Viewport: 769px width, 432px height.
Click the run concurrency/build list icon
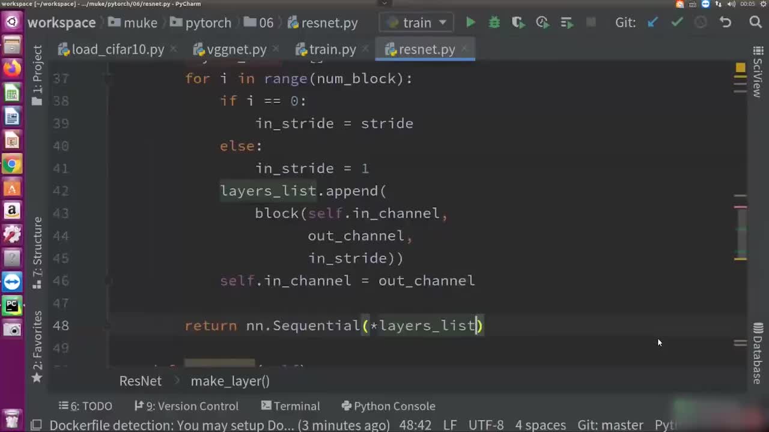click(x=567, y=23)
